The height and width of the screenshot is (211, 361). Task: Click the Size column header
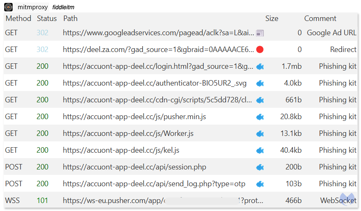(271, 18)
